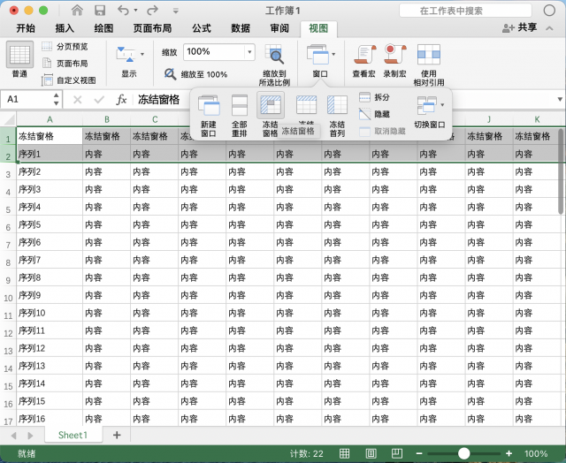Go to the next sheet arrow
This screenshot has height=463, width=566.
30,436
